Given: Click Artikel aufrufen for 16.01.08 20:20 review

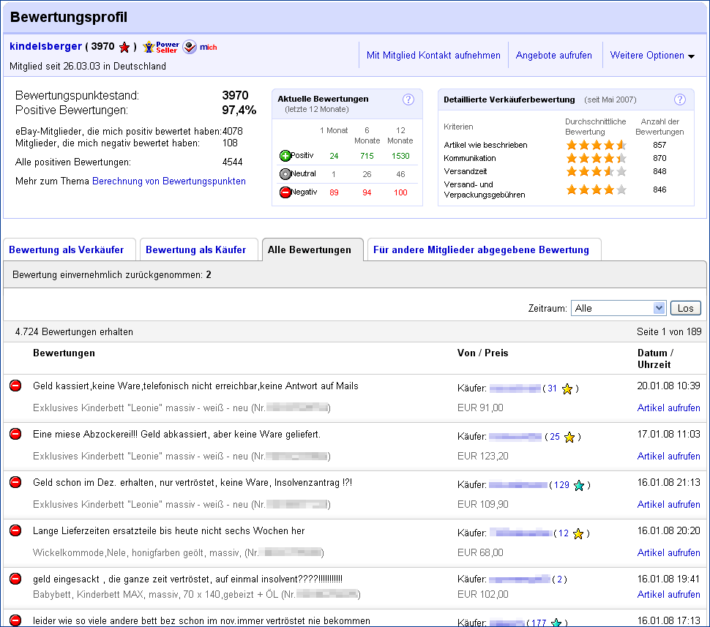Looking at the screenshot, I should [668, 553].
